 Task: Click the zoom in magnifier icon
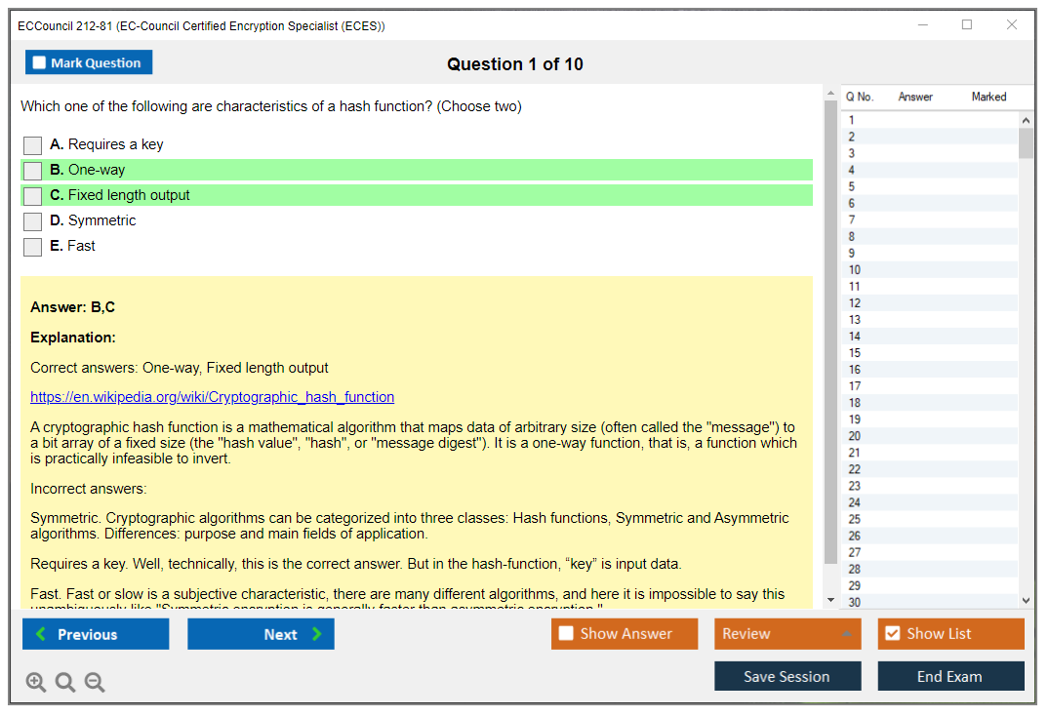tap(36, 683)
